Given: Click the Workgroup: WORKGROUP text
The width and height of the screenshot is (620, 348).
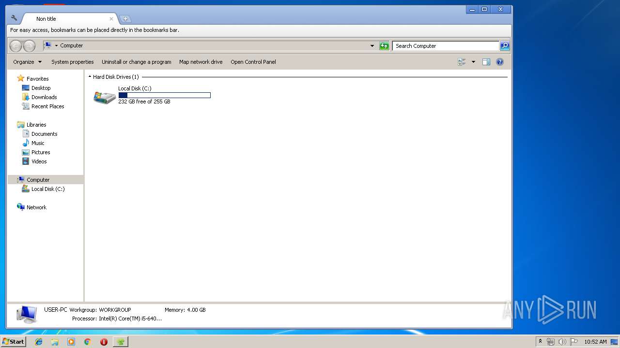Looking at the screenshot, I should [x=100, y=310].
